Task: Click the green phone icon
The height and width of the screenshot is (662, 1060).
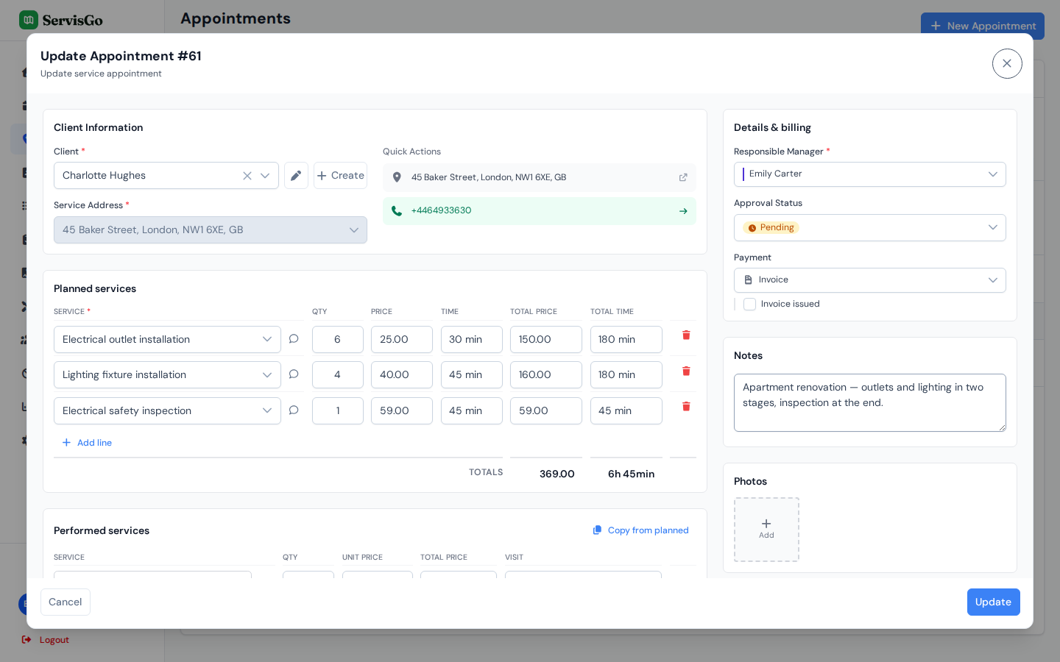Action: click(397, 211)
